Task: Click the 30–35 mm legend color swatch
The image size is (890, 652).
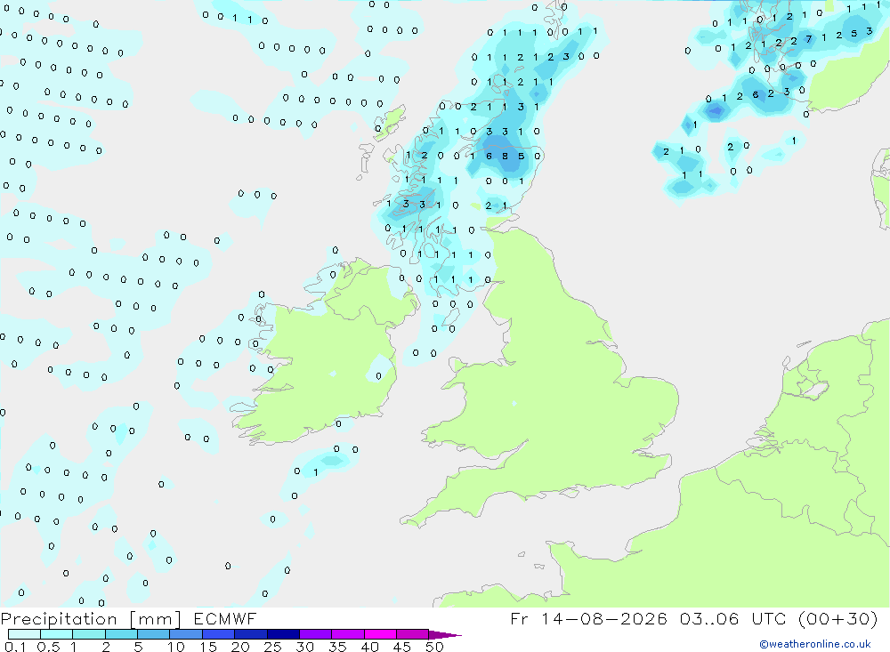Action: point(316,634)
